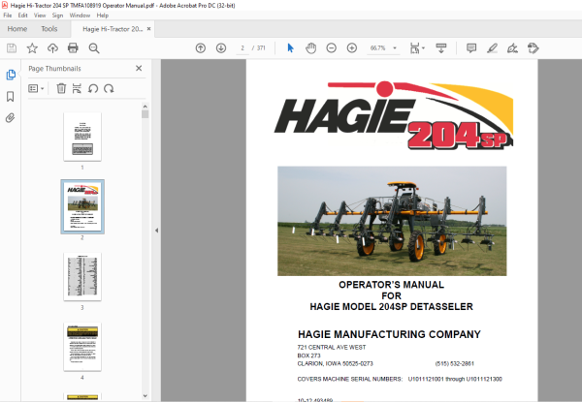This screenshot has height=402, width=582.
Task: Click the Hagie 204SP logo
Action: pyautogui.click(x=394, y=115)
